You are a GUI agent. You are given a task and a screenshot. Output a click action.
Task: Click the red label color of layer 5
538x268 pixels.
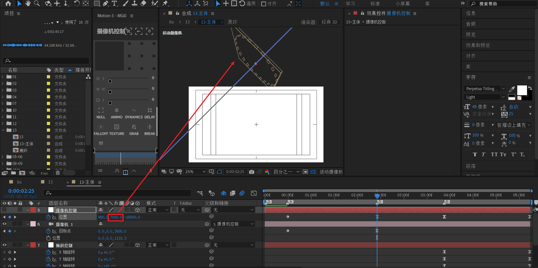tap(33, 210)
